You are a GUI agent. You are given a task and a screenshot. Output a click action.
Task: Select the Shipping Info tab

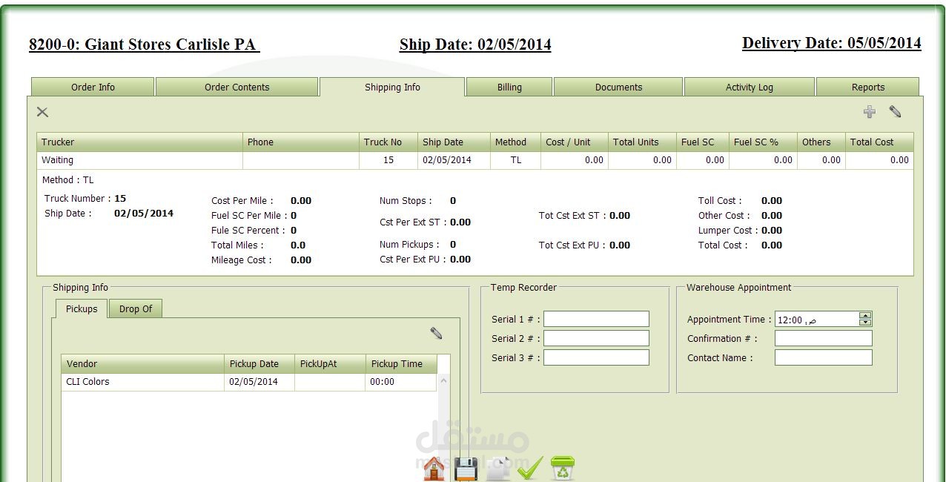pos(392,87)
